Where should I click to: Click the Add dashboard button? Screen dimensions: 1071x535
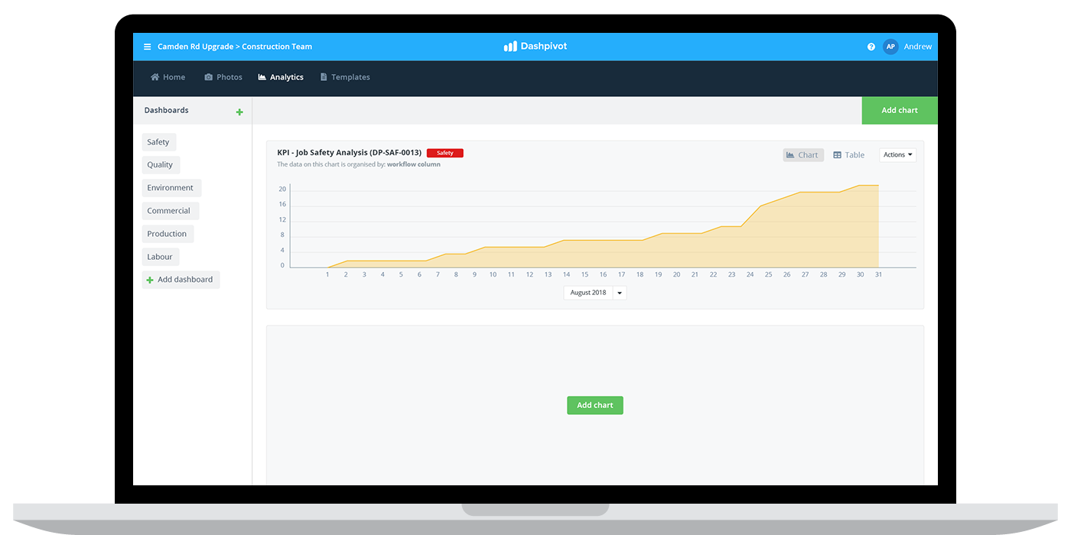pos(181,280)
